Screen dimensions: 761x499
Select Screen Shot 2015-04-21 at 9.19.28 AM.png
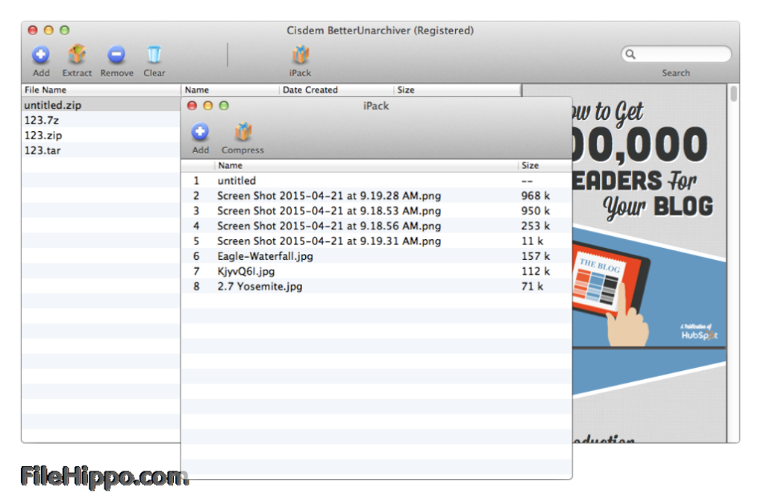pos(376,196)
